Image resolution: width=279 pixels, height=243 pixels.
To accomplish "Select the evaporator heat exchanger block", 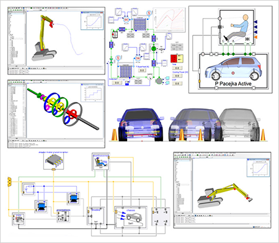I will [x=126, y=71].
